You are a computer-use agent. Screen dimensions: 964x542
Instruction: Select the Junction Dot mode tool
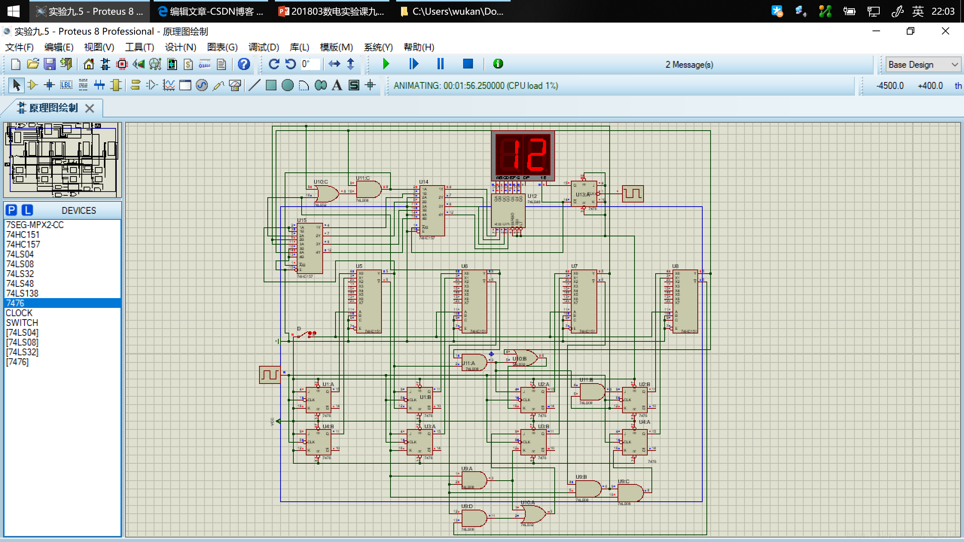pos(49,85)
